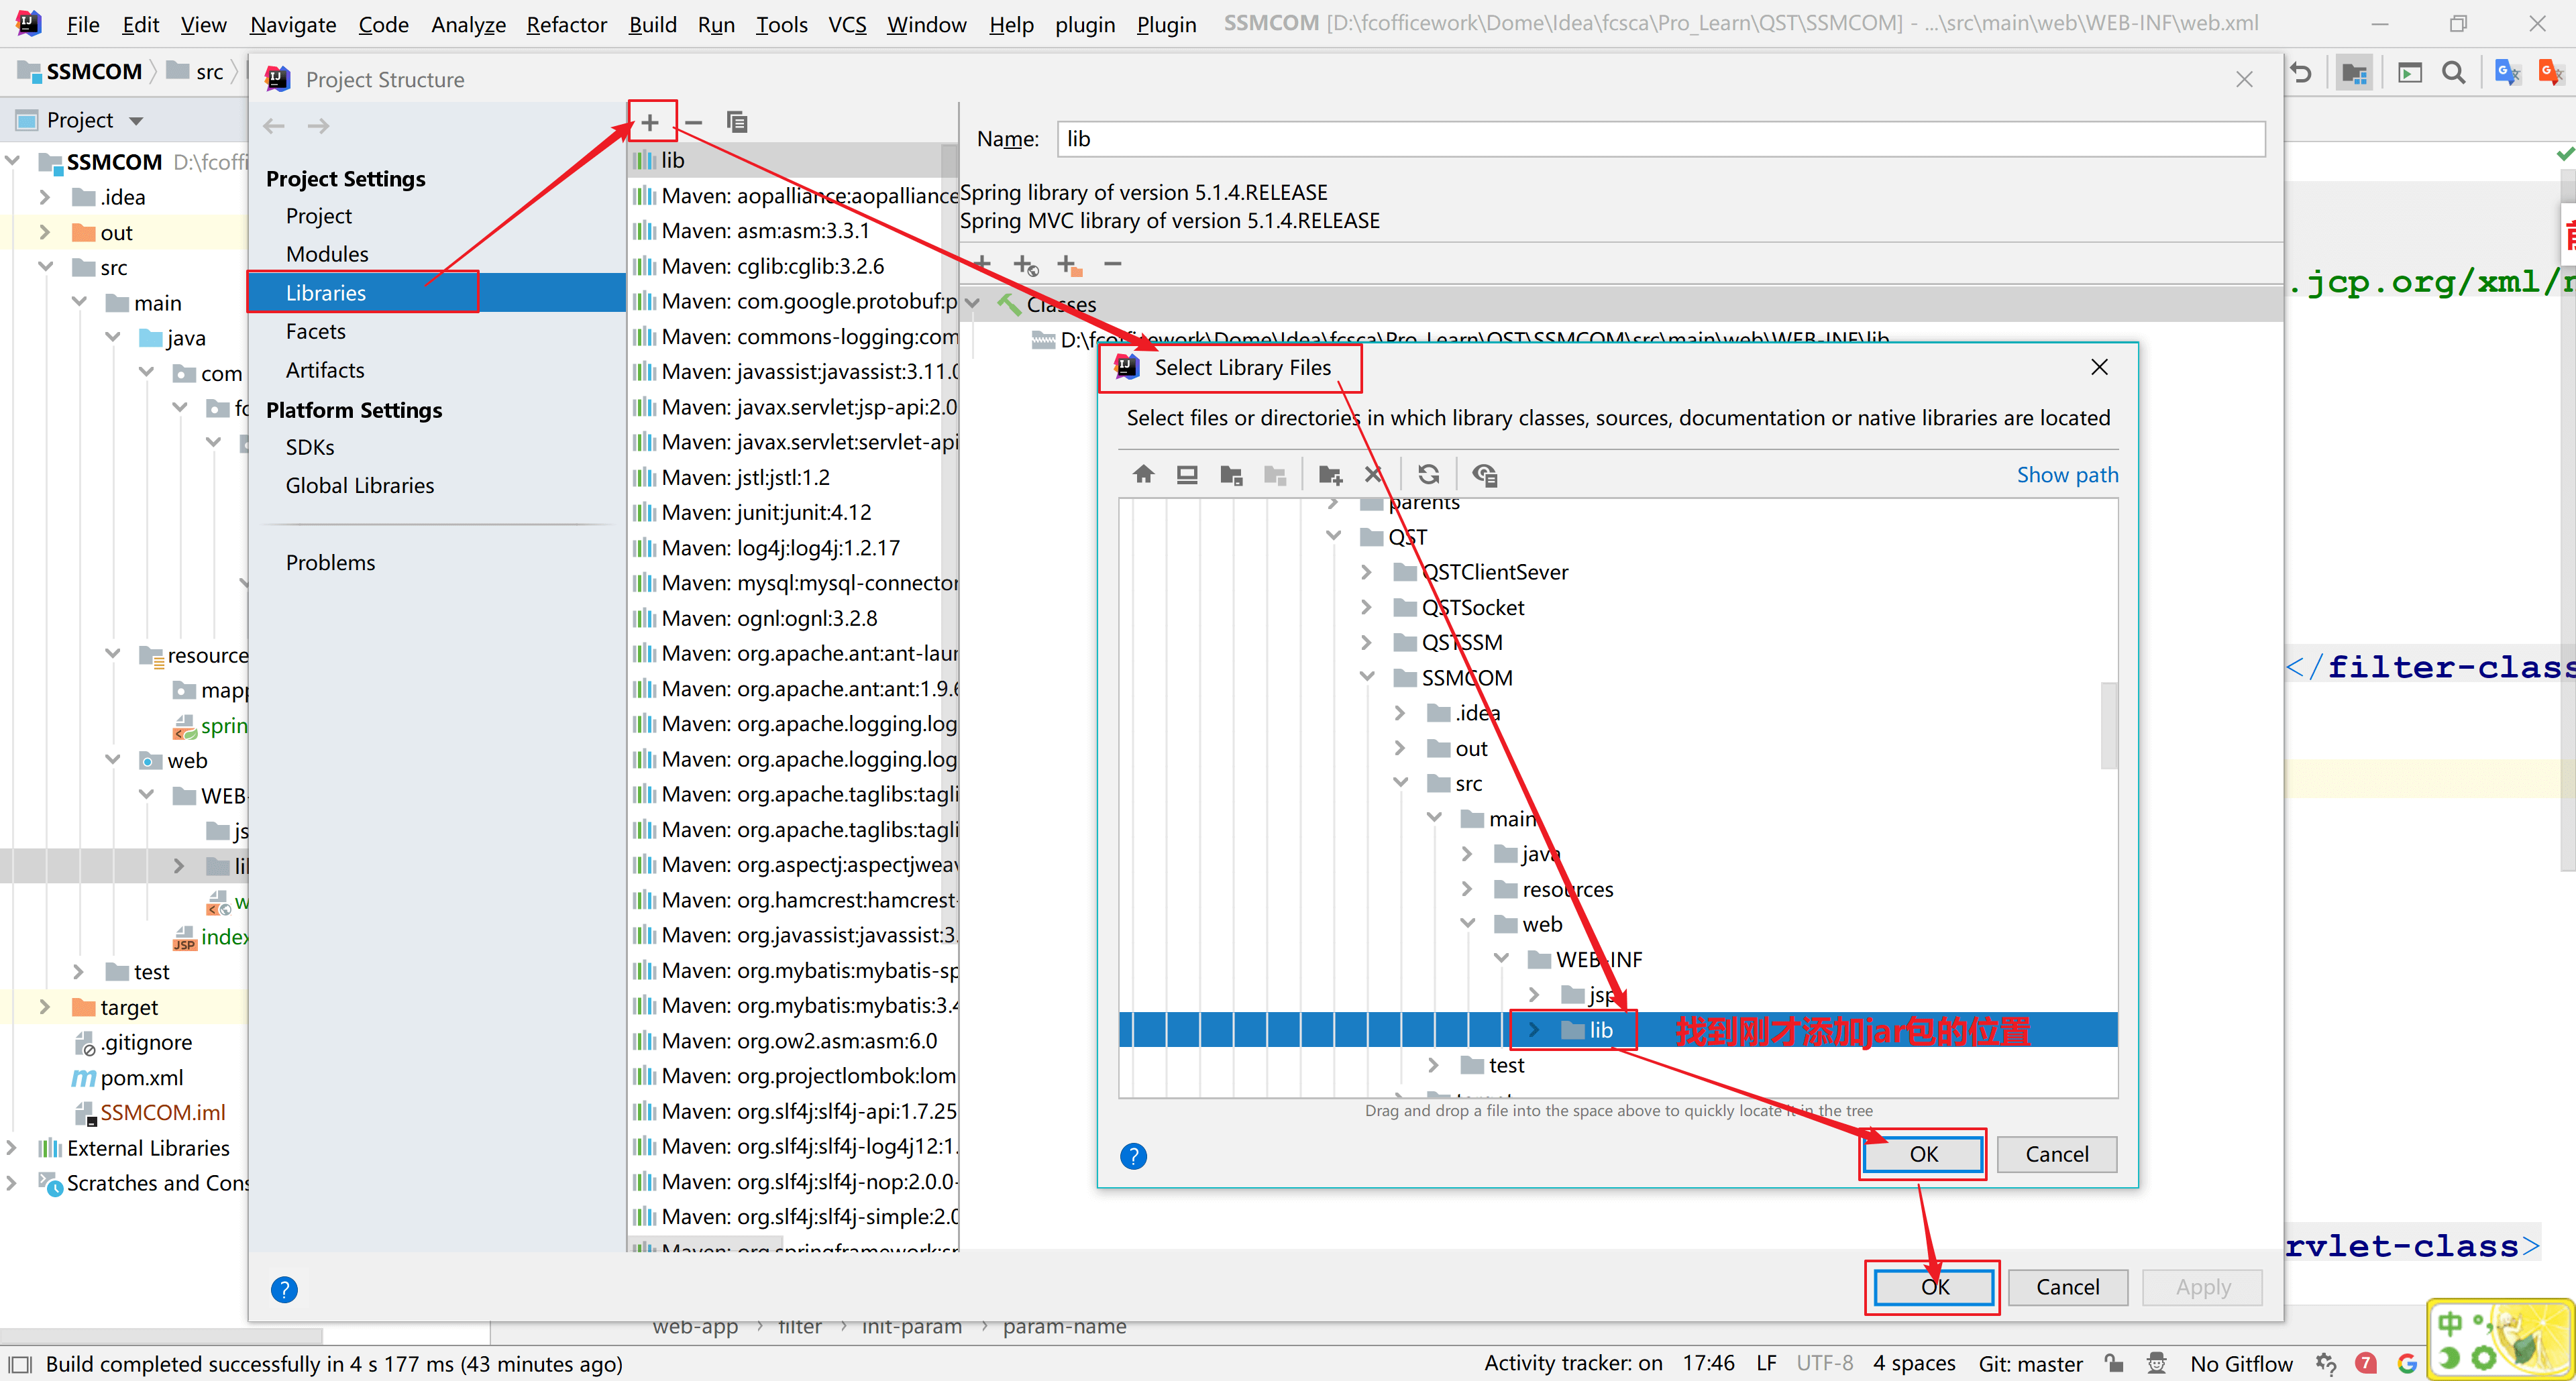Click the Refresh icon in Select Library Files

(1429, 475)
